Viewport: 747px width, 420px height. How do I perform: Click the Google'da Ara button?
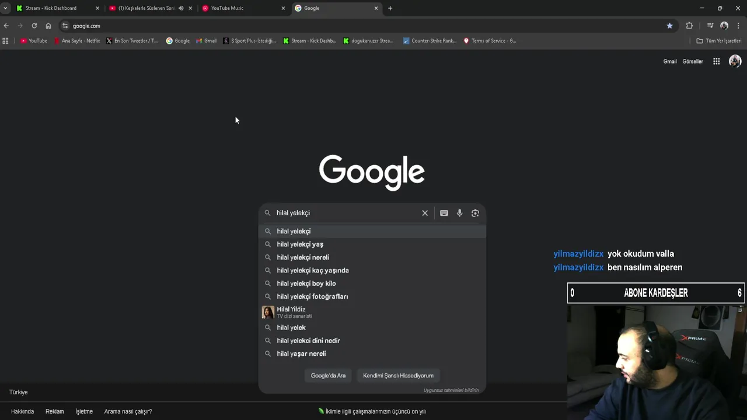(x=328, y=376)
